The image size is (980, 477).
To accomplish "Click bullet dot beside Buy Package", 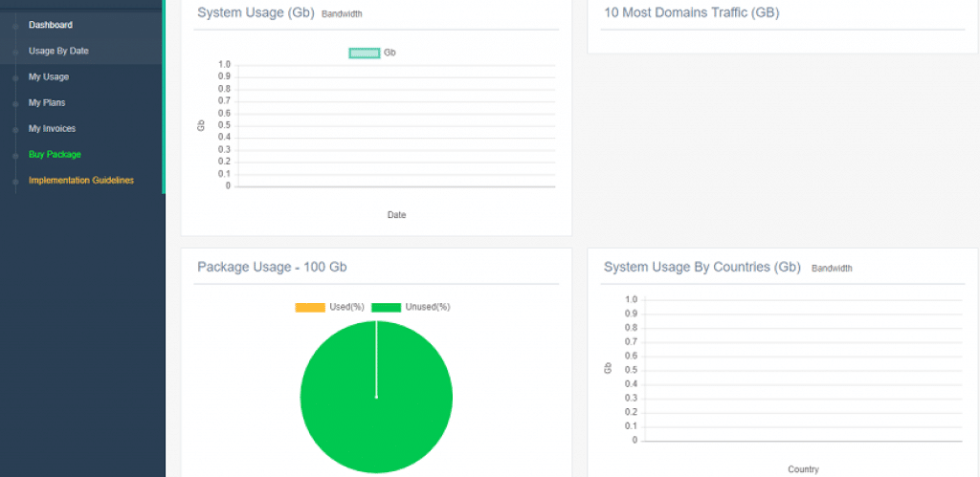I will [15, 155].
